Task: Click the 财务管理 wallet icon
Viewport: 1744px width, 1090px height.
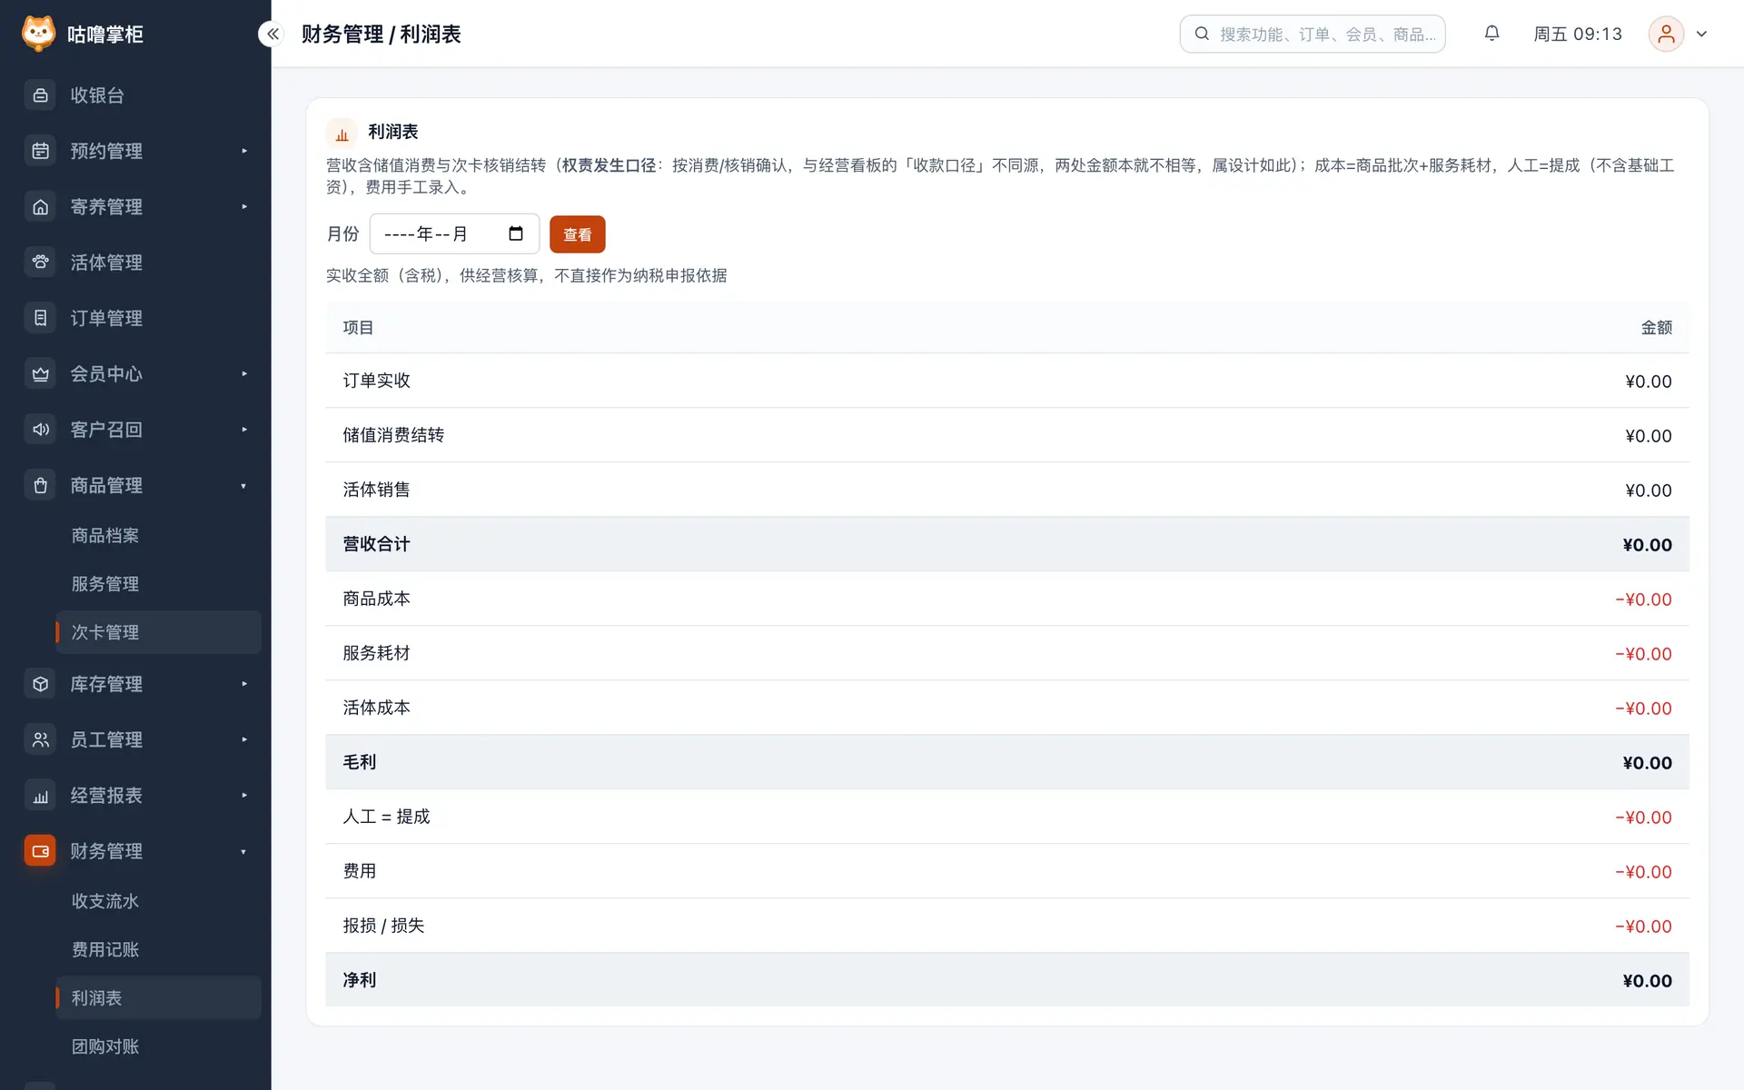Action: tap(40, 851)
